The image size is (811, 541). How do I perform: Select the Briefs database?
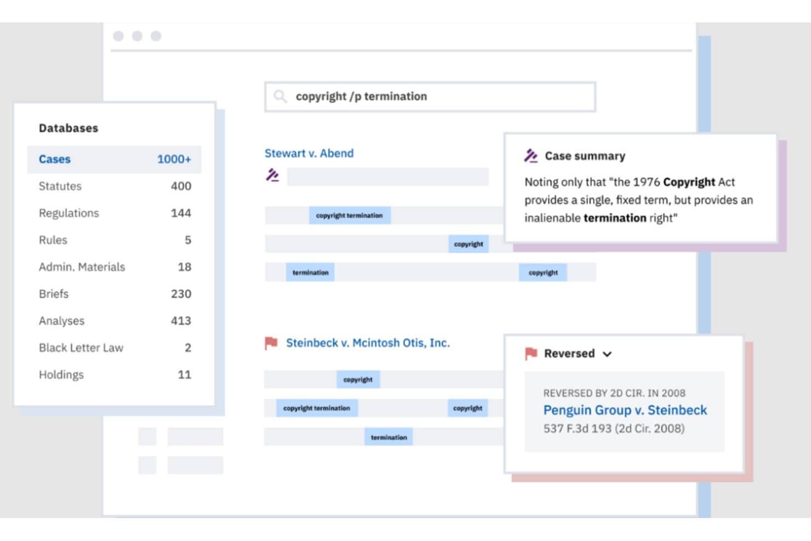115,294
